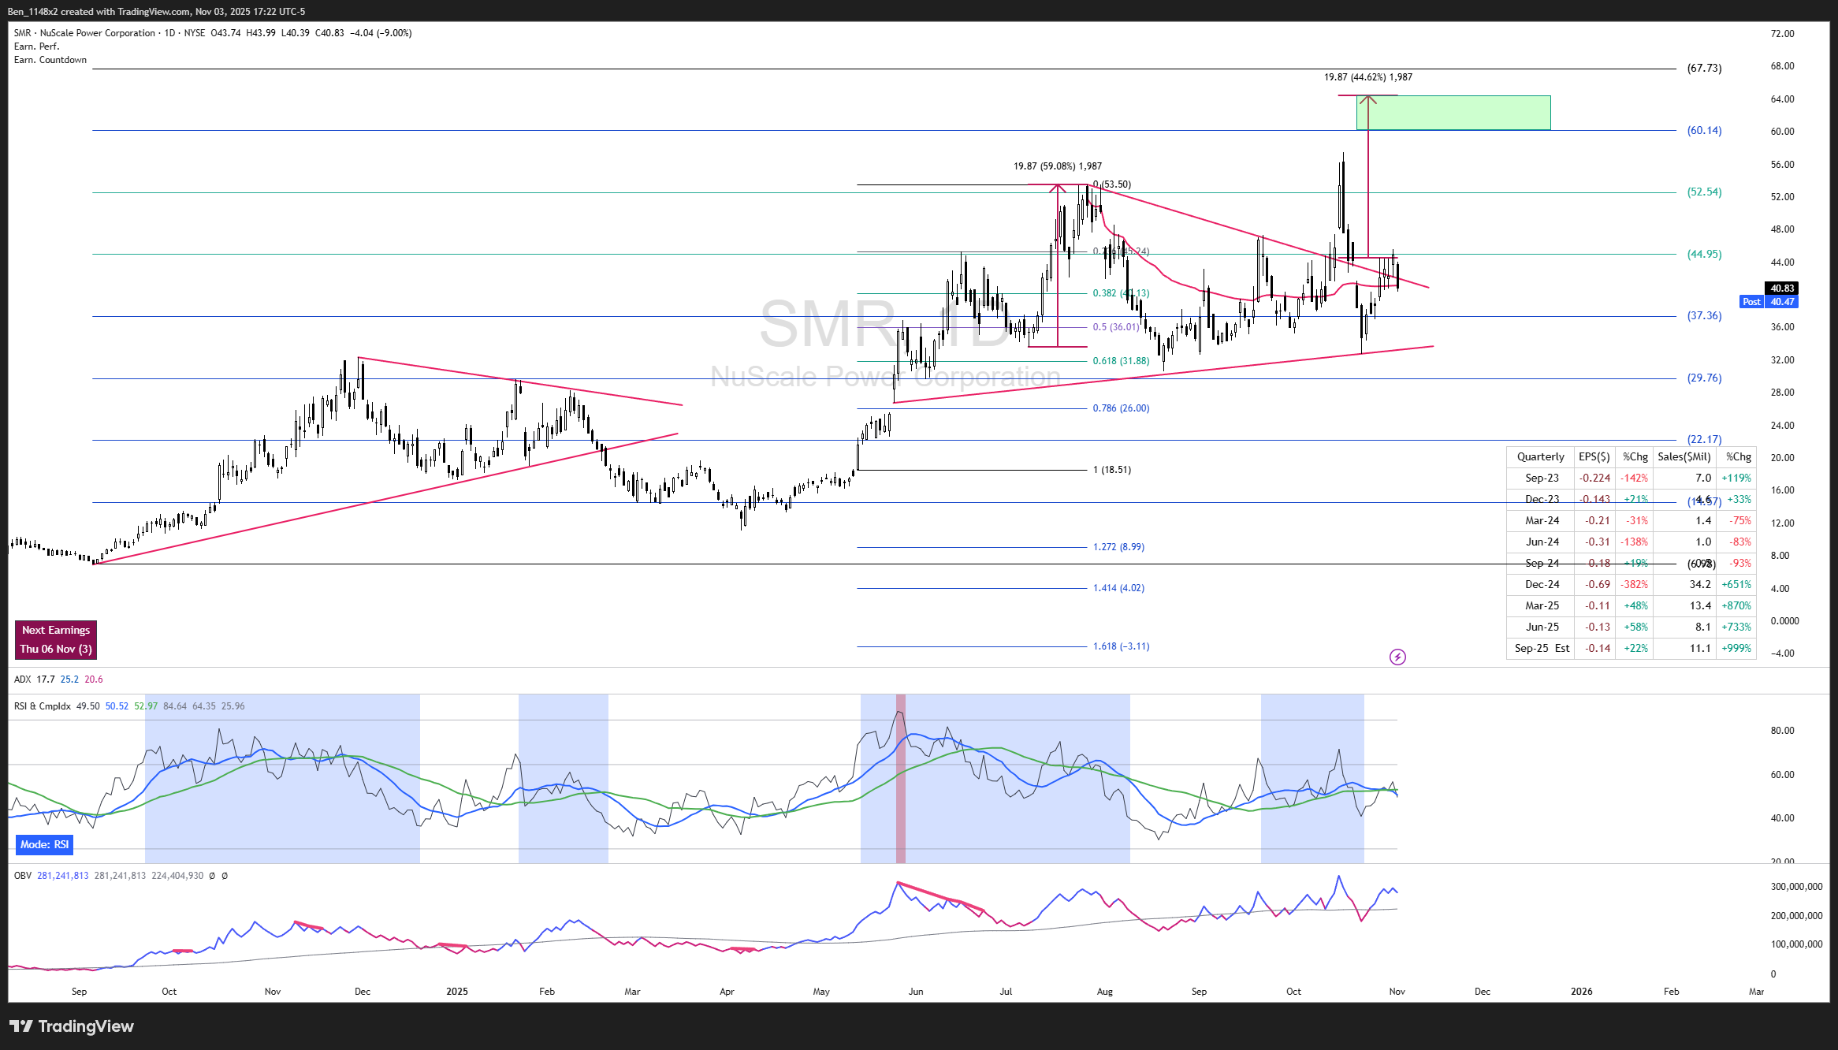Click the (60.14) horizontal line price label
Image resolution: width=1838 pixels, height=1050 pixels.
click(x=1704, y=131)
